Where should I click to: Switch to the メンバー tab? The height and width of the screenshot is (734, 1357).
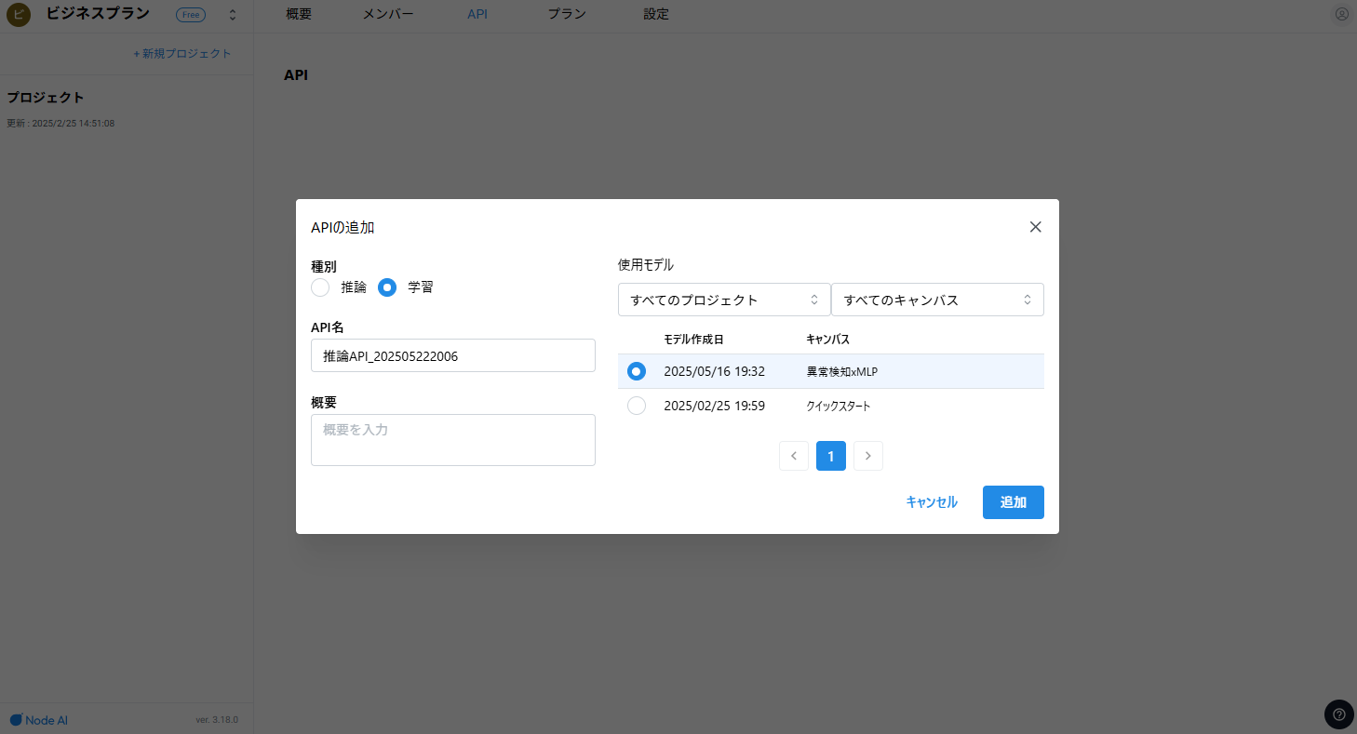387,15
